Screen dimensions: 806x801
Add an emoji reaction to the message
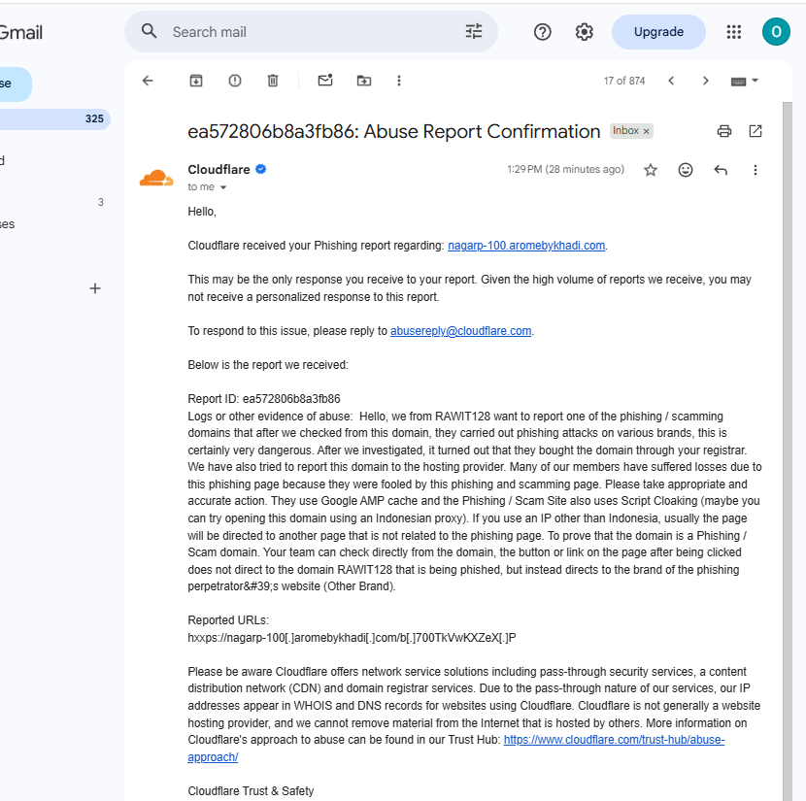686,170
